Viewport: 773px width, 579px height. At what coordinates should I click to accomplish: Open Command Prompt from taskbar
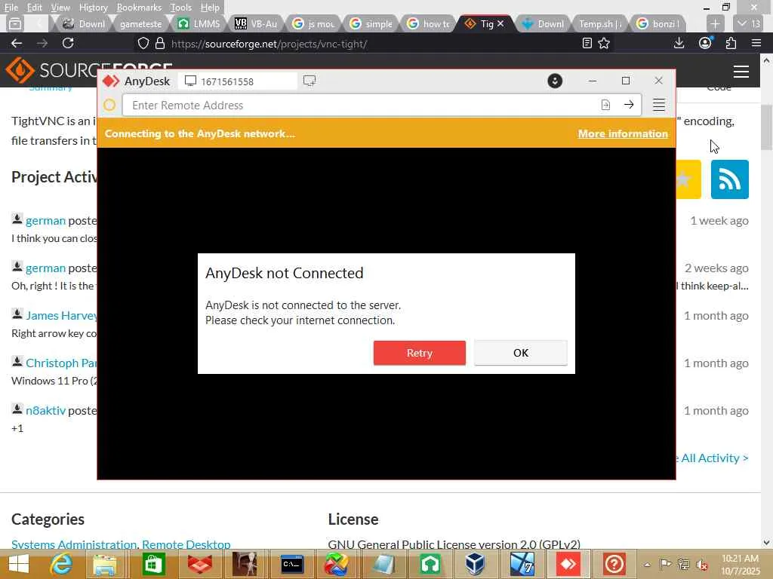291,564
